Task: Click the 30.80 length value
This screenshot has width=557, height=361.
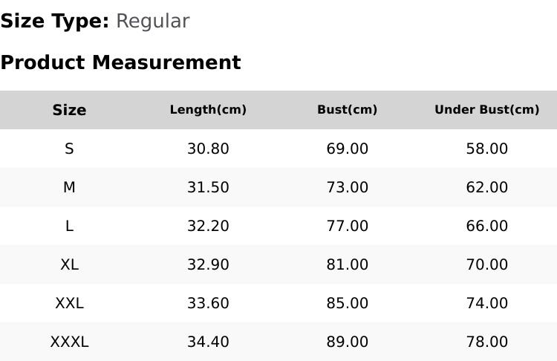Action: point(208,149)
